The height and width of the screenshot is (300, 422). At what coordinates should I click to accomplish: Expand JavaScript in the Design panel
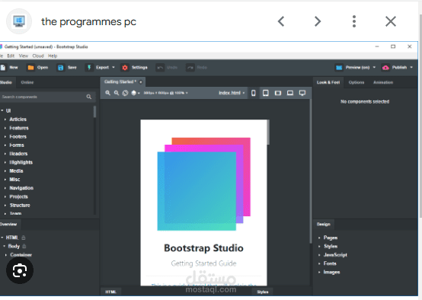tap(319, 255)
